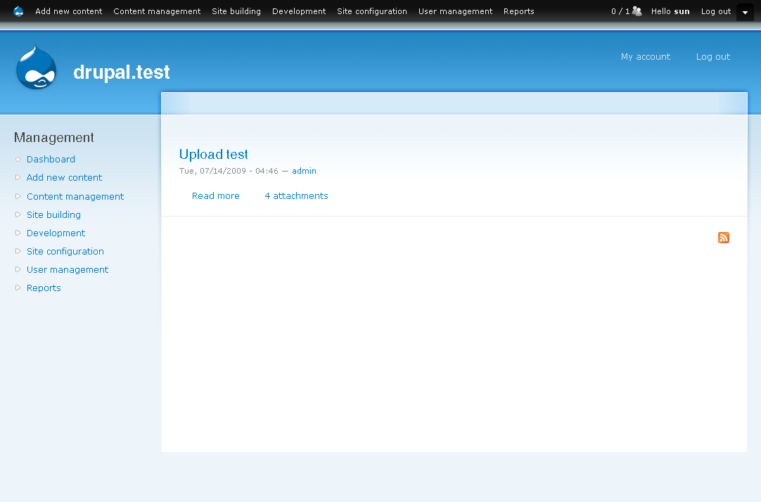
Task: Open the Upload test node title
Action: (x=213, y=154)
